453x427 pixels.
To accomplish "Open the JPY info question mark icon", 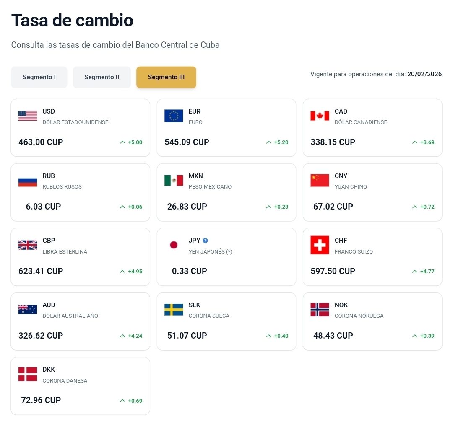I will point(206,241).
